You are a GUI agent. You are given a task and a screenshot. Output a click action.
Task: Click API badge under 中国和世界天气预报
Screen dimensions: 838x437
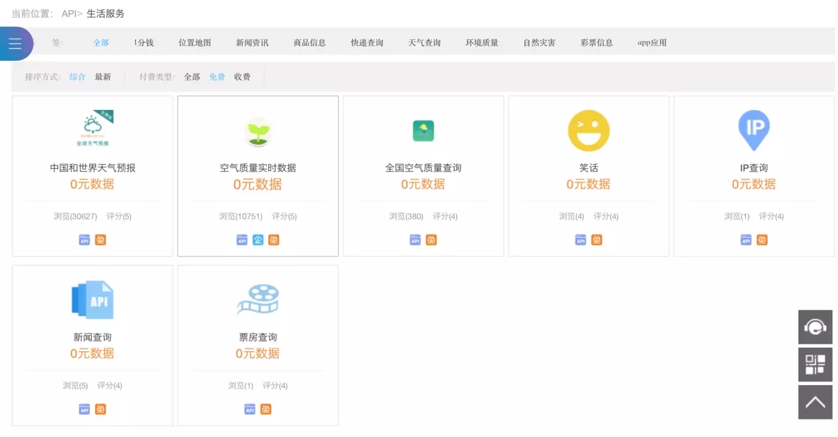[x=84, y=240]
